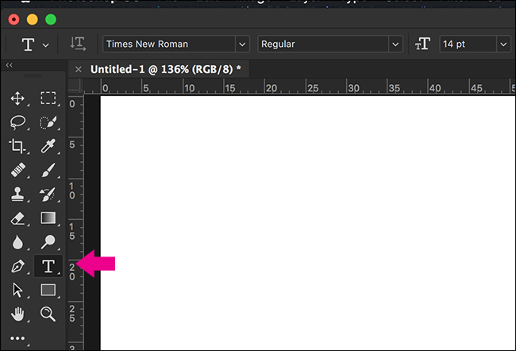The height and width of the screenshot is (351, 516).
Task: Activate the Gradient tool
Action: (48, 218)
